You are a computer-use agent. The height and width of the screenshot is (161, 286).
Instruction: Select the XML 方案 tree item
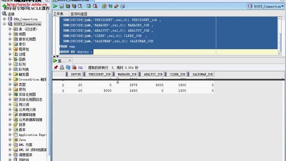[x=25, y=145]
